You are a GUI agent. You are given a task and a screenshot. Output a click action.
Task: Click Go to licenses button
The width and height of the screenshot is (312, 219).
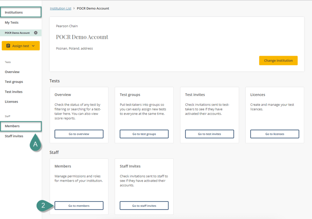(275, 134)
